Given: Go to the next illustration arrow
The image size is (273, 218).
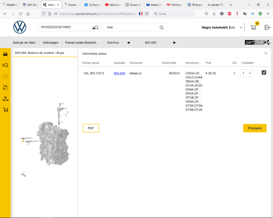Looking at the screenshot, I should click(x=174, y=43).
